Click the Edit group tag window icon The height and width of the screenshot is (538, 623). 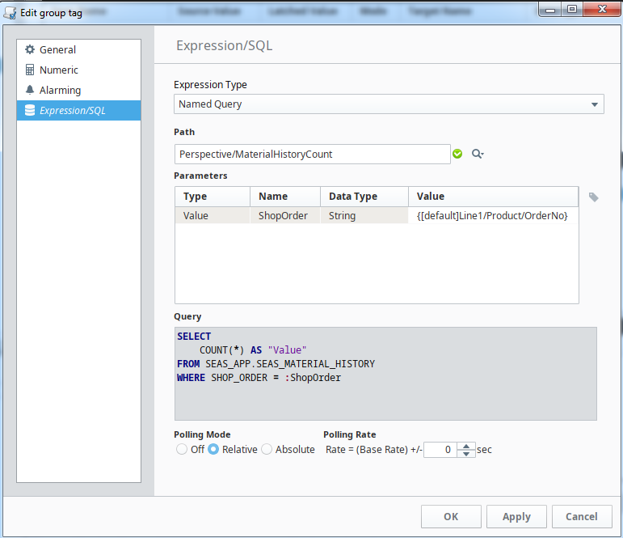(x=10, y=13)
